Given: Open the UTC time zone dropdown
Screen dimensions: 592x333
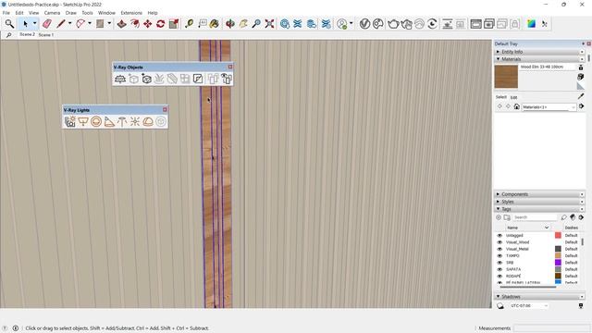Looking at the screenshot, I should pyautogui.click(x=529, y=306).
